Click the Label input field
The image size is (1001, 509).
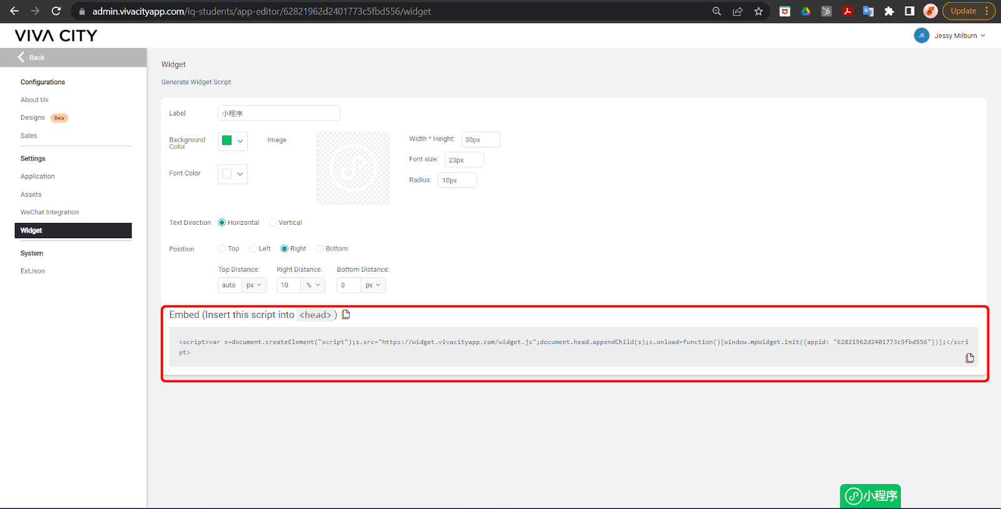pyautogui.click(x=279, y=113)
